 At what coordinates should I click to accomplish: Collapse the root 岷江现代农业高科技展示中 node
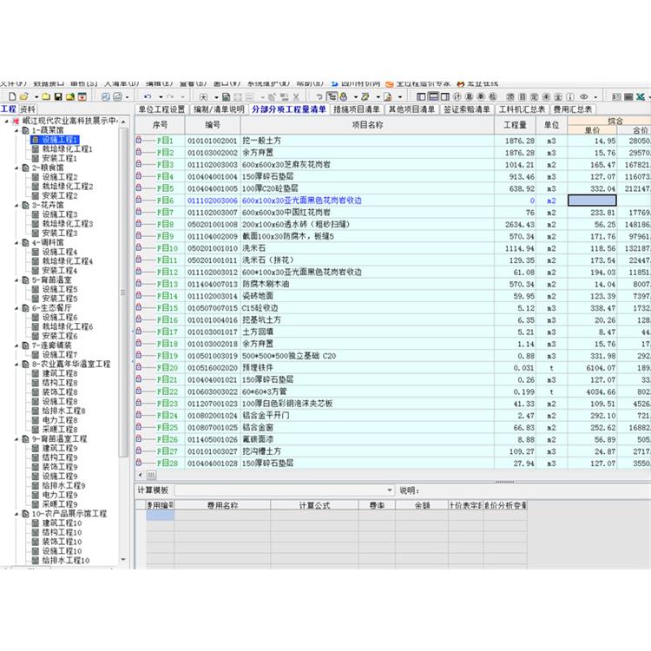click(6, 122)
